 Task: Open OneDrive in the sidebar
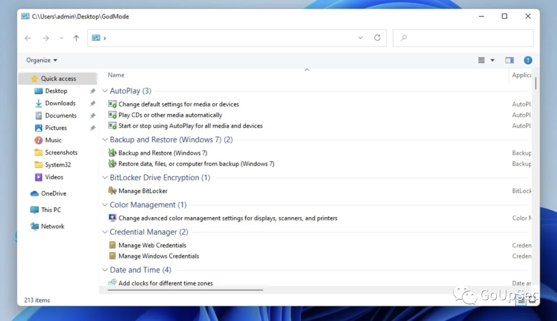[54, 194]
